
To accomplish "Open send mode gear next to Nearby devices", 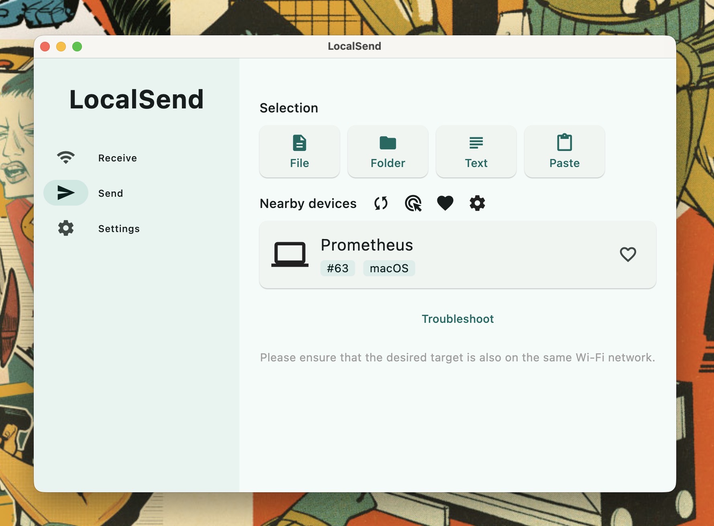I will [x=477, y=204].
